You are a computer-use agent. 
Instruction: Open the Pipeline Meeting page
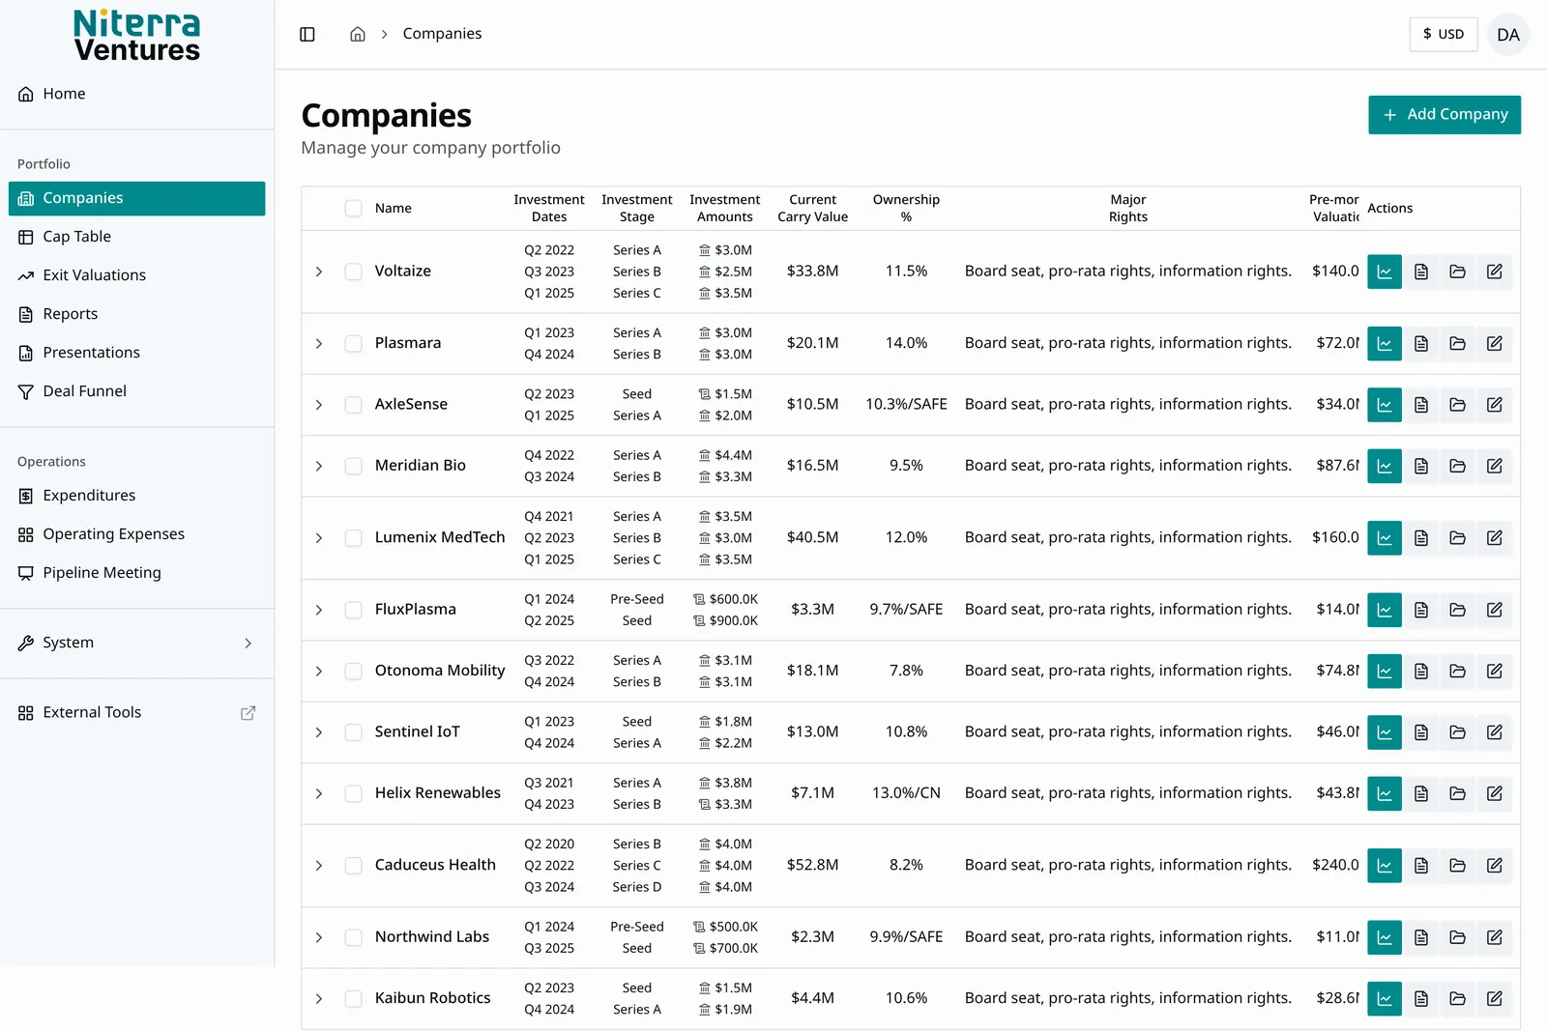(x=136, y=573)
